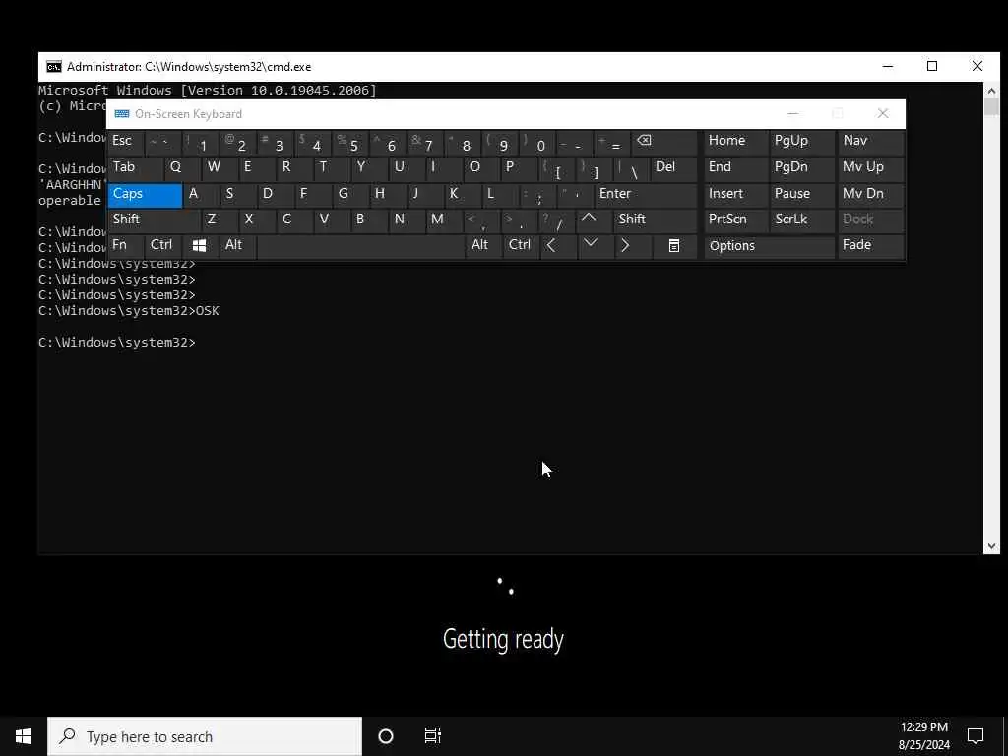
Task: Close the On-Screen Keyboard window
Action: [x=883, y=114]
